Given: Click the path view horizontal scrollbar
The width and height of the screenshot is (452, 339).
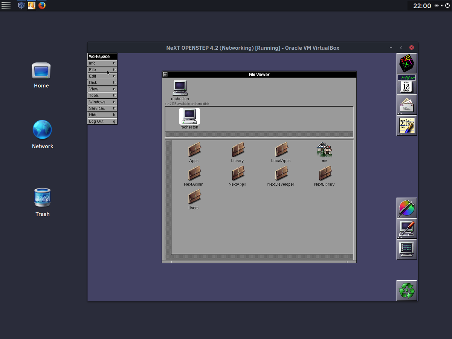Looking at the screenshot, I should tap(259, 134).
